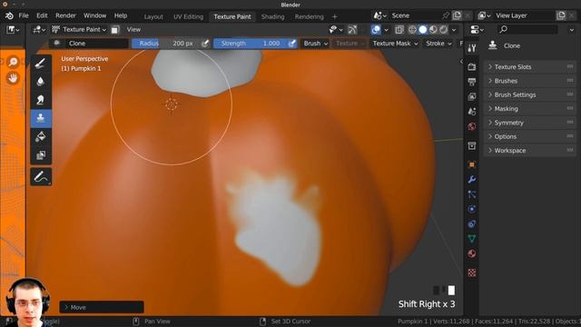This screenshot has width=581, height=327.
Task: Select the Mask tool
Action: point(41,155)
